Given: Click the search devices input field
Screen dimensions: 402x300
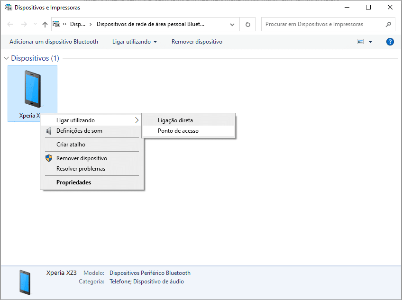Looking at the screenshot, I should tap(322, 24).
